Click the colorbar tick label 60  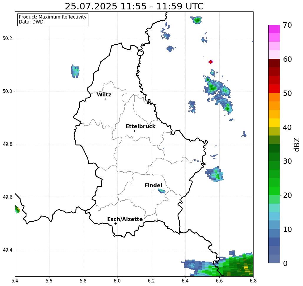click(x=287, y=59)
